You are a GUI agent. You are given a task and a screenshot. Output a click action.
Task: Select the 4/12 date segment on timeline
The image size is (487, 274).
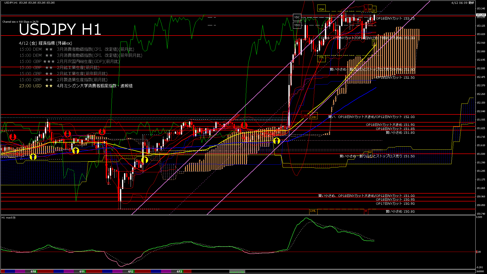click(x=131, y=271)
